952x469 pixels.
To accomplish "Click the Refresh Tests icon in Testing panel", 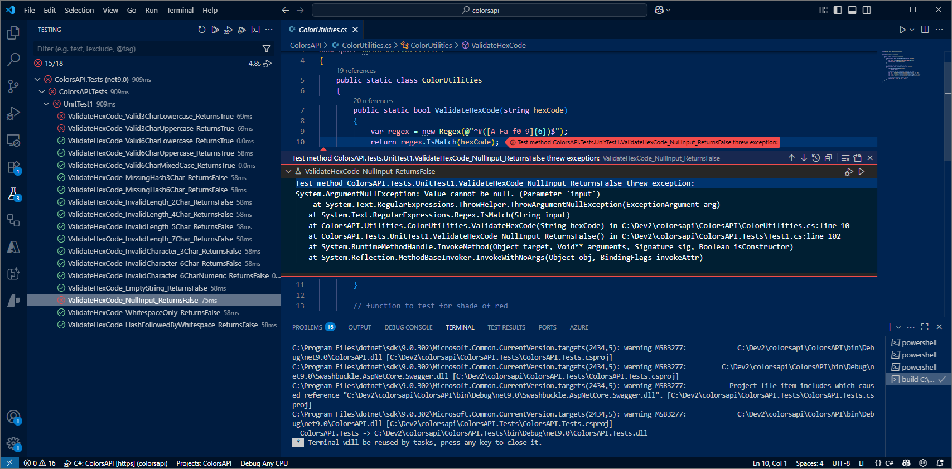I will 202,30.
